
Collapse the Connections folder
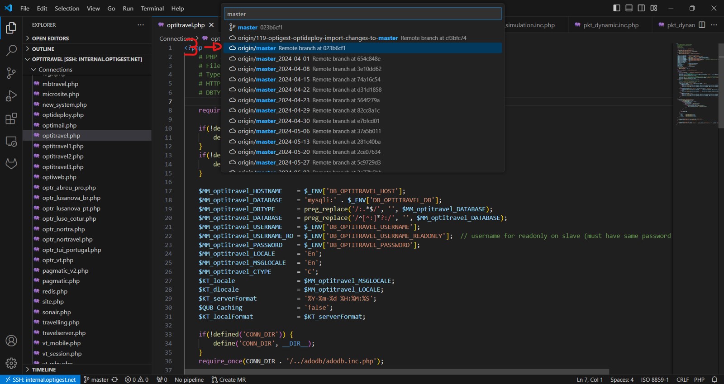55,70
